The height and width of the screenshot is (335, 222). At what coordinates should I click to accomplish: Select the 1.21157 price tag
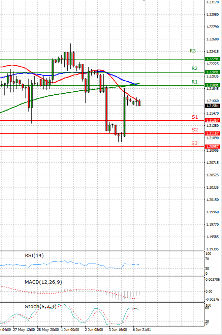[x=212, y=133]
